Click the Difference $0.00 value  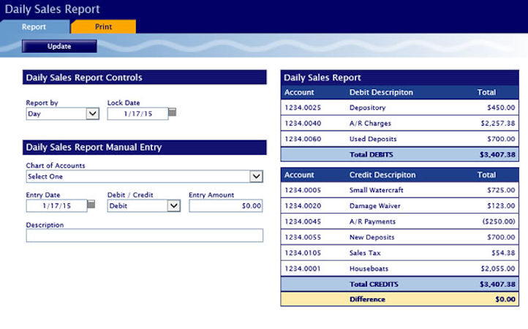[505, 299]
